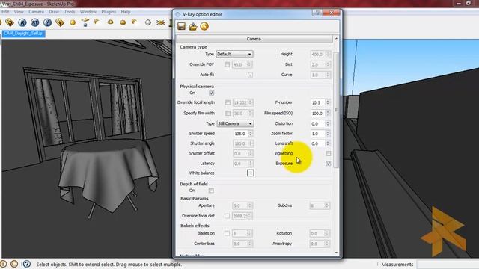Click the Zoom factor value field 1.0
The width and height of the screenshot is (479, 269).
(318, 134)
